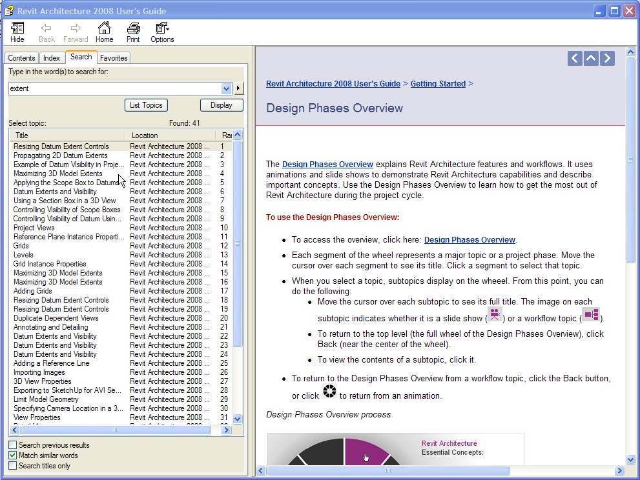Click the Print toolbar icon

[x=133, y=32]
